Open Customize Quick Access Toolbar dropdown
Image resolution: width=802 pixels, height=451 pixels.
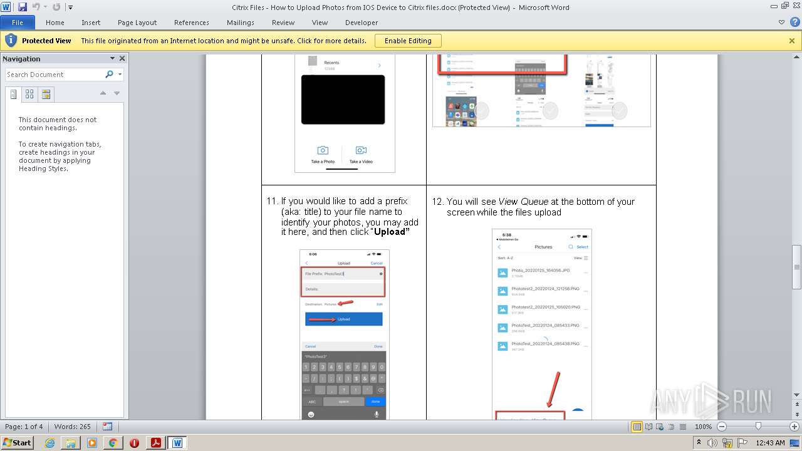tap(70, 8)
